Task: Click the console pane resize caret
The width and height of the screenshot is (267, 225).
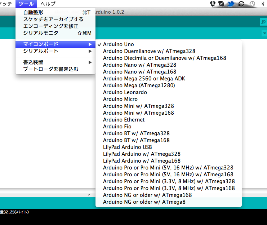Action: (x=89, y=195)
